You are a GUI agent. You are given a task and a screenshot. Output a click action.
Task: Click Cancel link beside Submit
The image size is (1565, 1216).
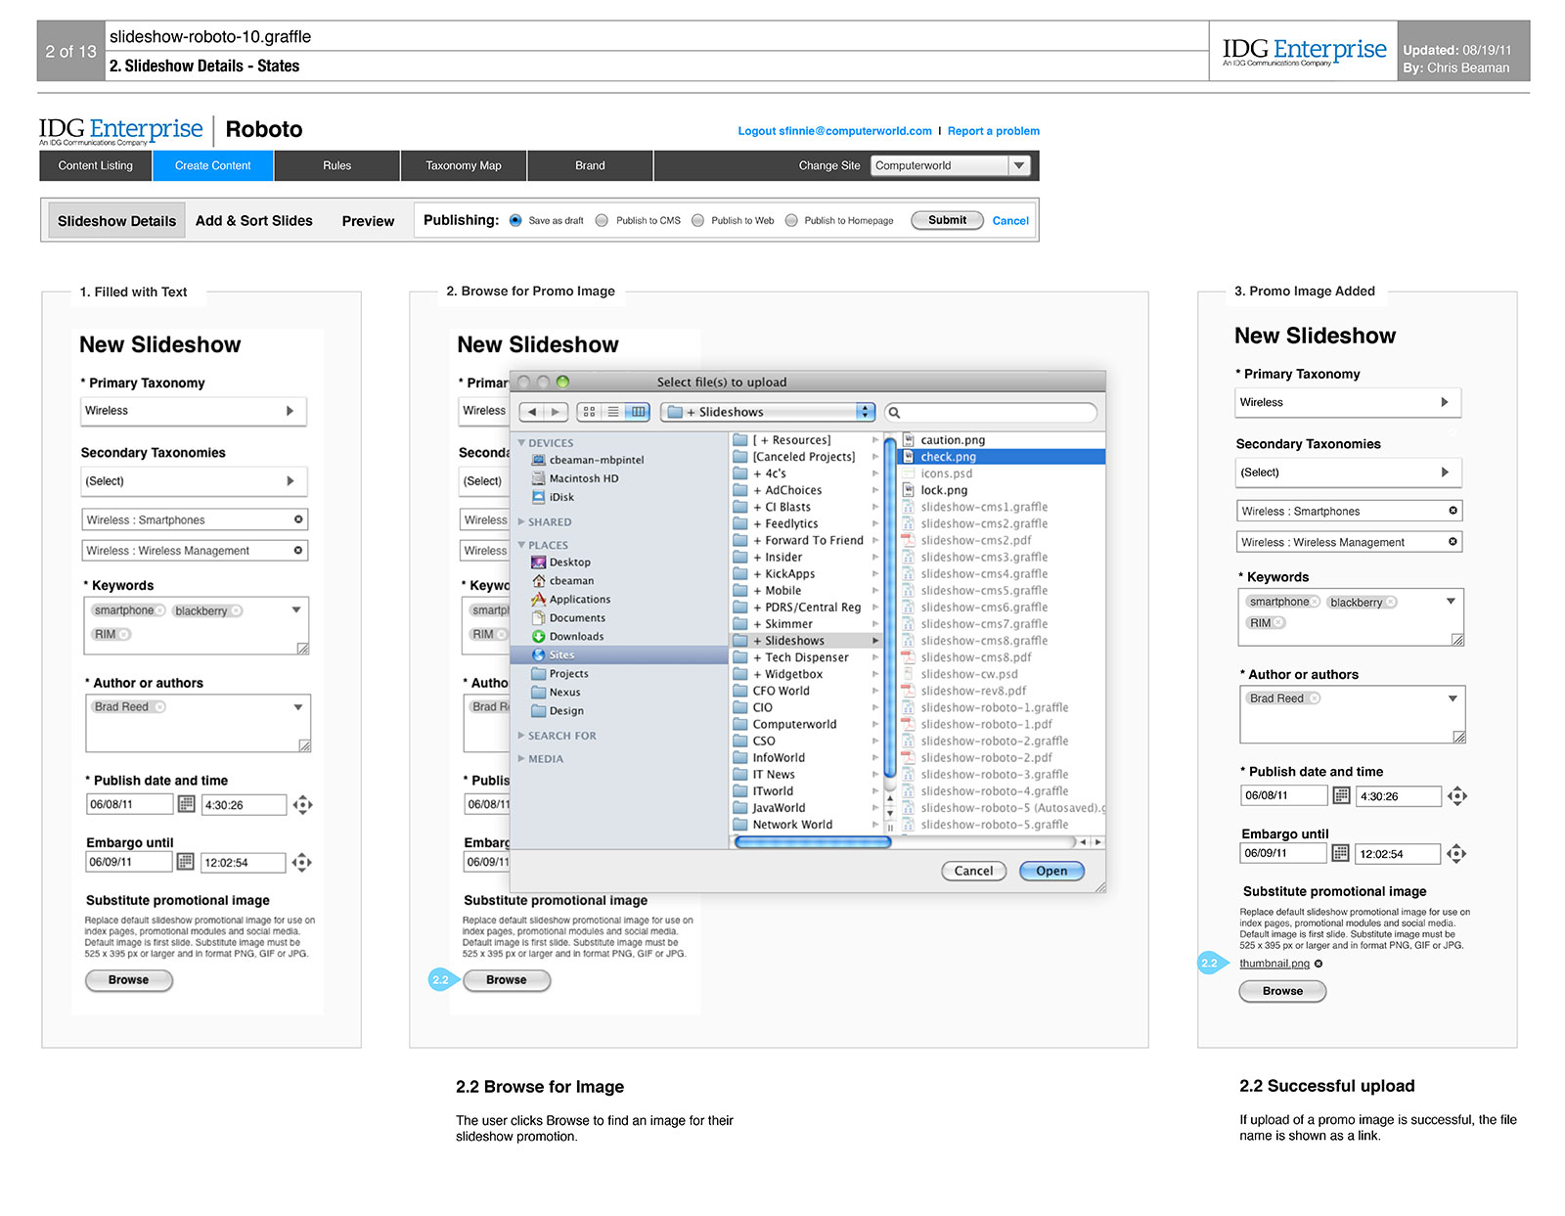coord(1010,221)
